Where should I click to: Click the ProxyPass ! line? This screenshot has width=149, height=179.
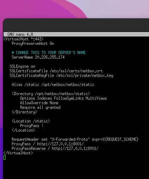click(32, 126)
